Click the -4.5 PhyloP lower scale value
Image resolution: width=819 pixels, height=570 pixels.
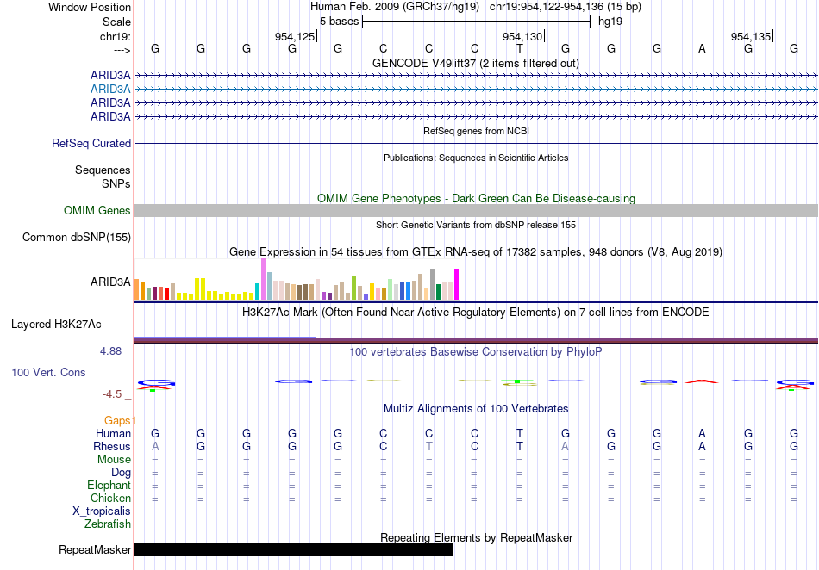click(112, 394)
